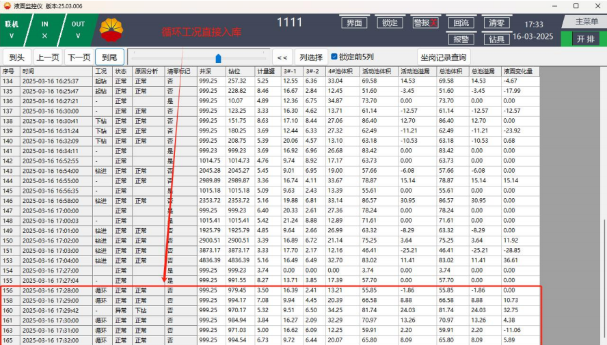
Task: Click the 原因分析 column header
Action: (148, 71)
